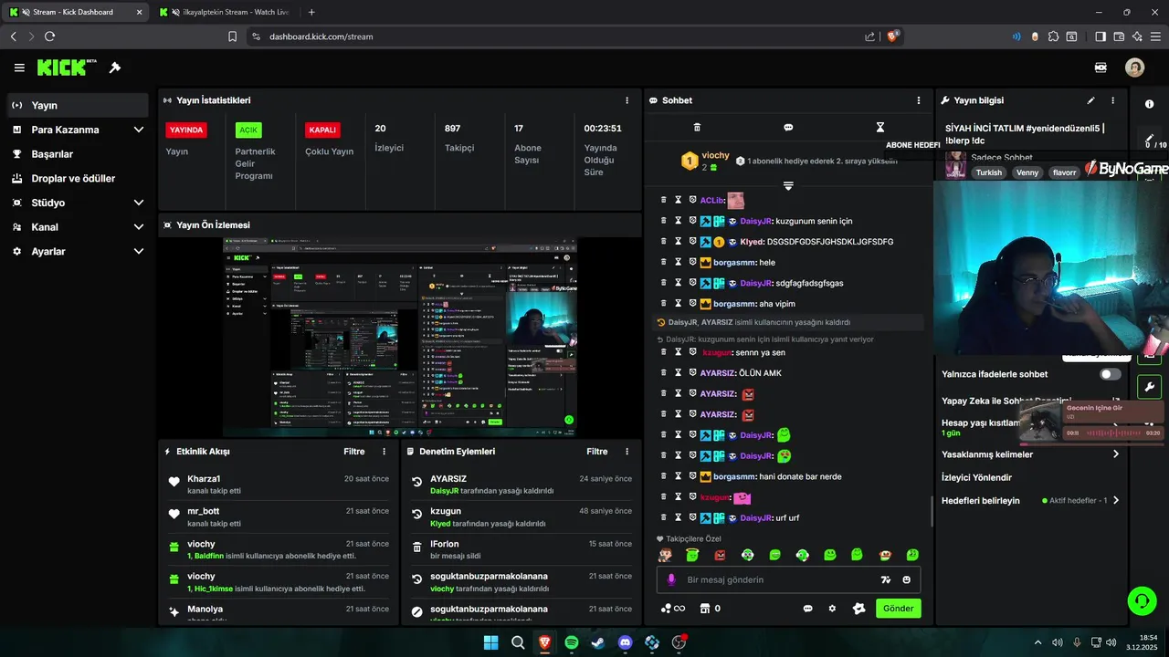The image size is (1169, 657).
Task: Open the camera icon in the top right header
Action: (x=1101, y=68)
